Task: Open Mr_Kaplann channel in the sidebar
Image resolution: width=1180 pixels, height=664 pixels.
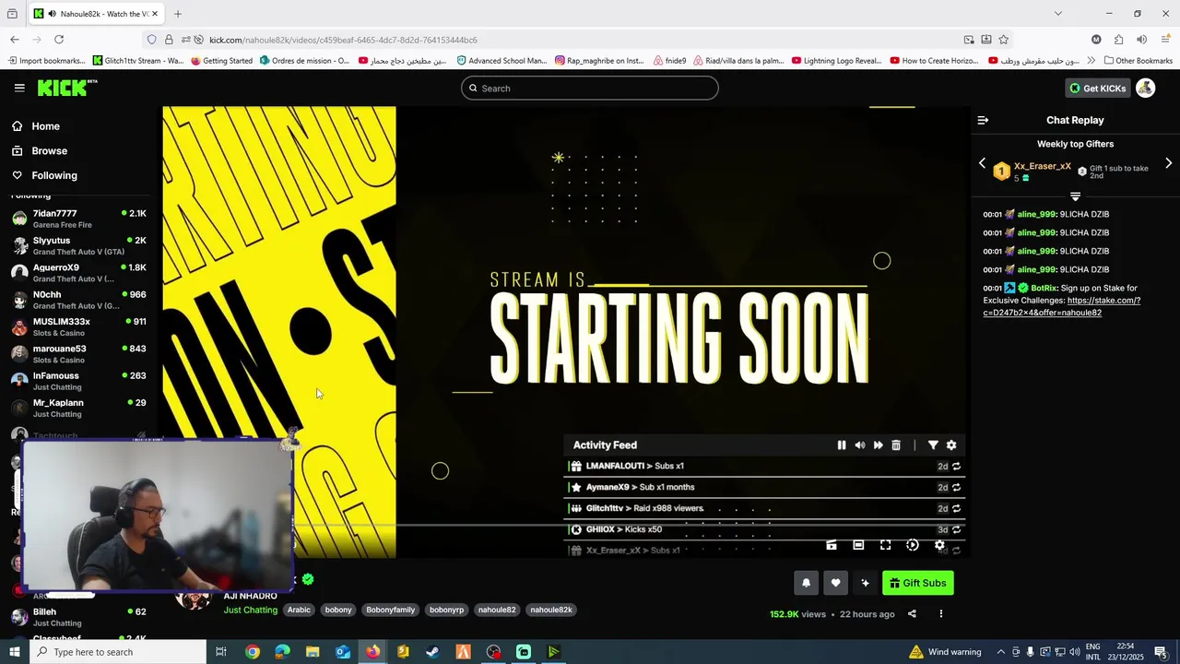Action: coord(78,408)
